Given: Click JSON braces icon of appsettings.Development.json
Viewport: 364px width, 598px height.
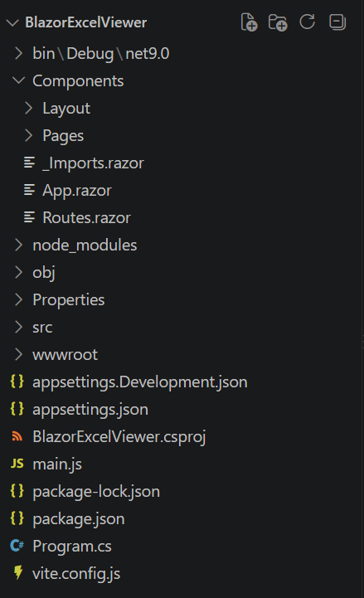Looking at the screenshot, I should pyautogui.click(x=17, y=382).
